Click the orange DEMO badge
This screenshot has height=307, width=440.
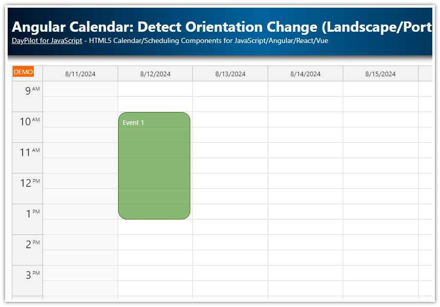(23, 72)
